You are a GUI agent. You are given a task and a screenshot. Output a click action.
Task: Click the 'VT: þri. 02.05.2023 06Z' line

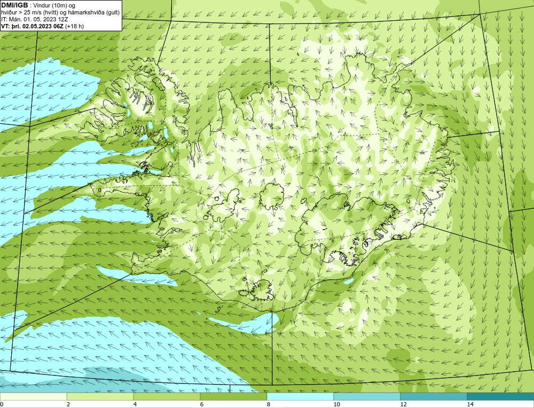(x=32, y=26)
